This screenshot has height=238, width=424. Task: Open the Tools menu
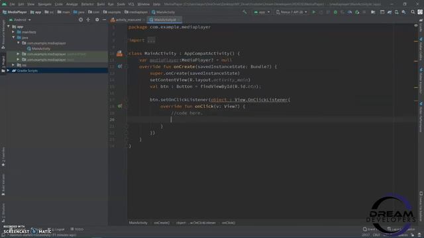[x=121, y=4]
